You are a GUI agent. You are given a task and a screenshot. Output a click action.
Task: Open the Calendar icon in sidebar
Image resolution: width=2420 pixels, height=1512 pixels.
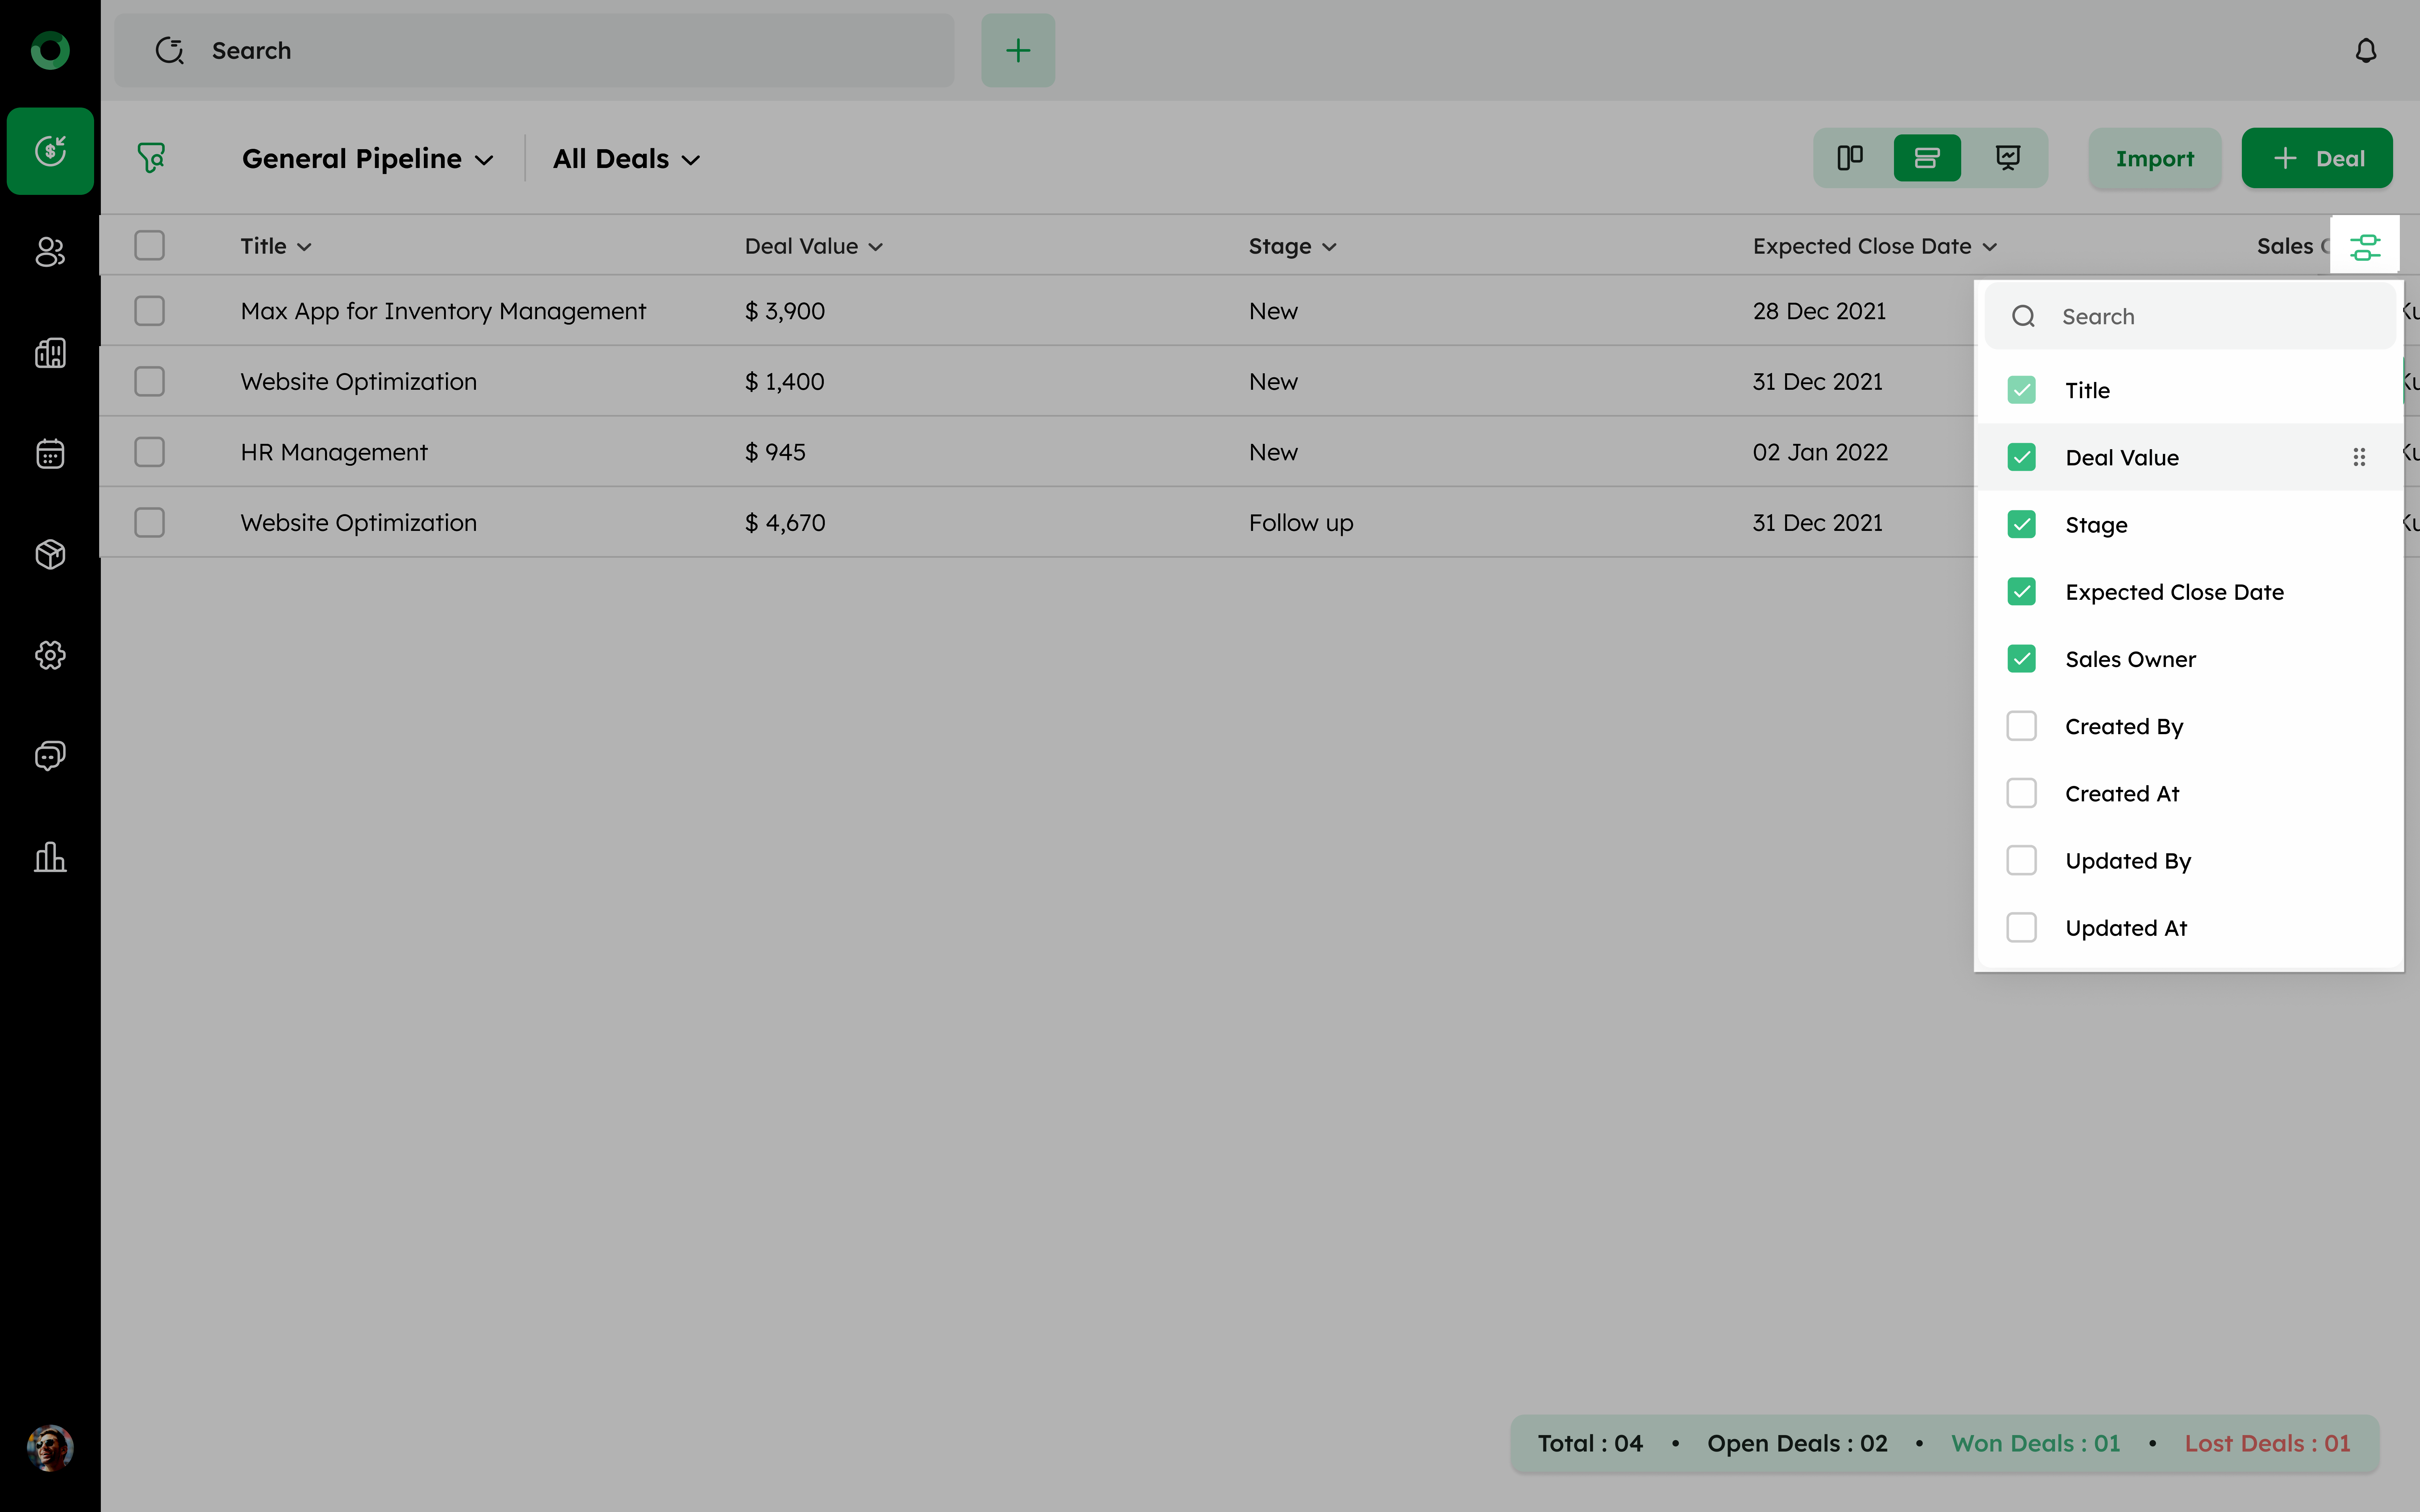[50, 454]
